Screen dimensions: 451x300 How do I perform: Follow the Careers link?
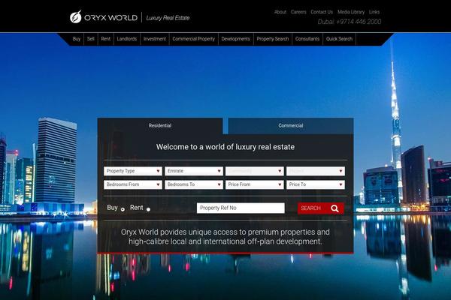tap(298, 12)
